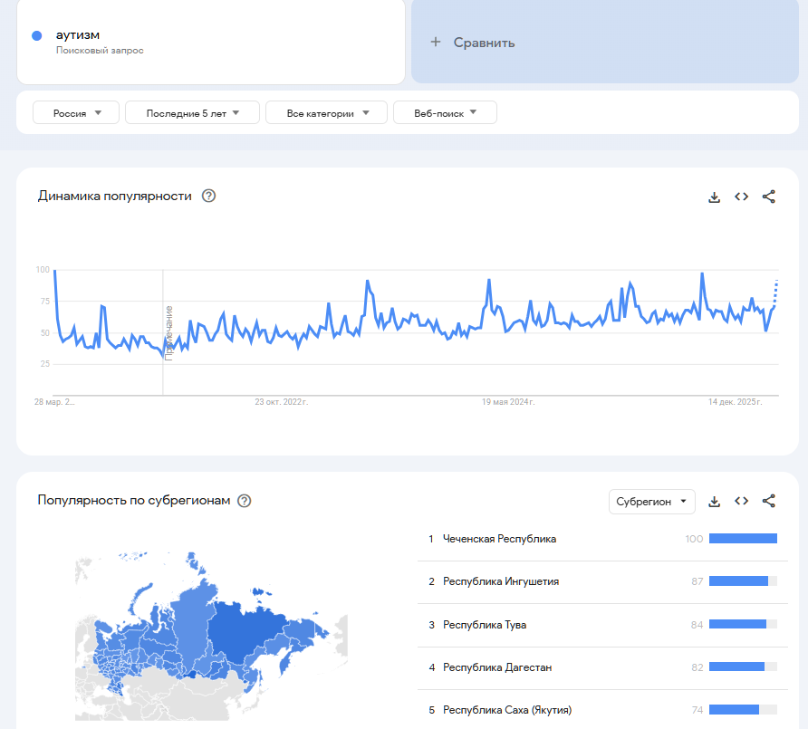Expand the Веб-поиск search type dropdown
This screenshot has width=808, height=729.
tap(445, 113)
